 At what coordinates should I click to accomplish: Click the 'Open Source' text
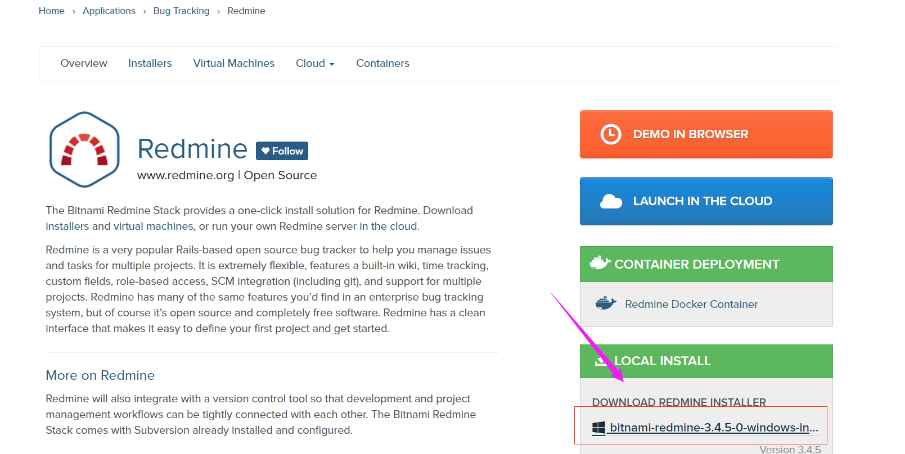click(x=280, y=175)
